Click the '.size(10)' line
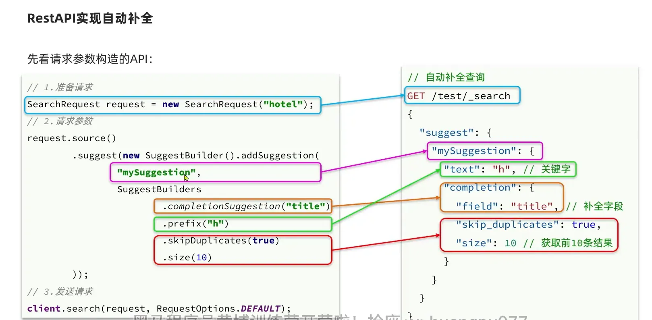The width and height of the screenshot is (652, 320). click(x=187, y=258)
